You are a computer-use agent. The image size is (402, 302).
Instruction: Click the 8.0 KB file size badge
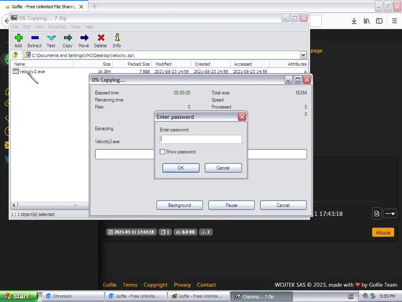[x=186, y=232]
